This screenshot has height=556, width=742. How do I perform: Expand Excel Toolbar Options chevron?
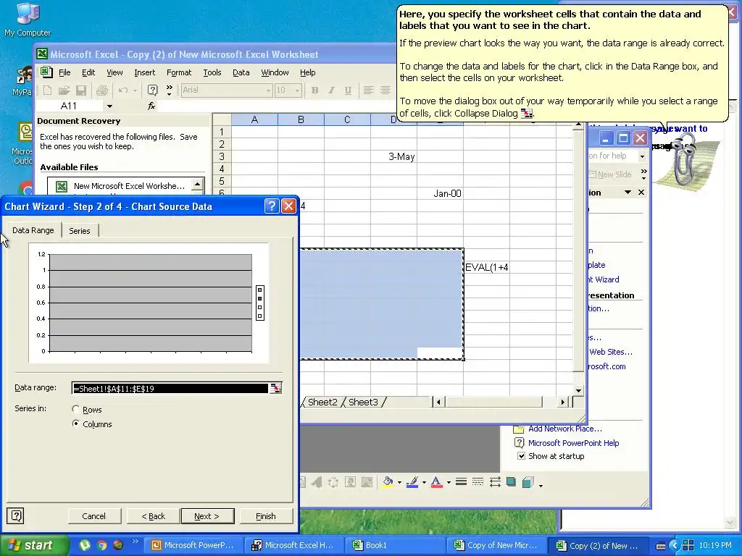(x=170, y=90)
